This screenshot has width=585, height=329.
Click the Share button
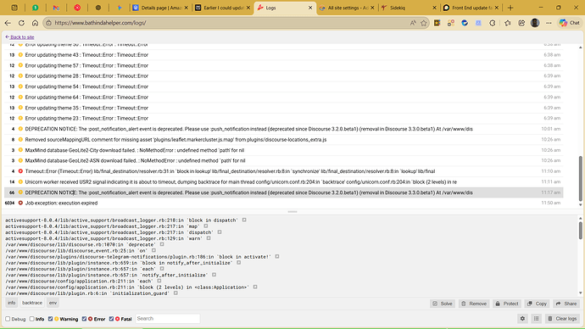[x=566, y=304]
